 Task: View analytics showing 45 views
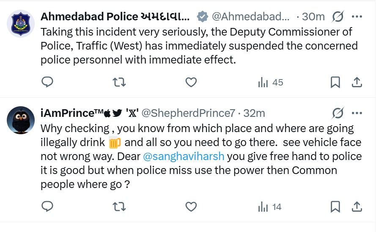click(x=271, y=82)
